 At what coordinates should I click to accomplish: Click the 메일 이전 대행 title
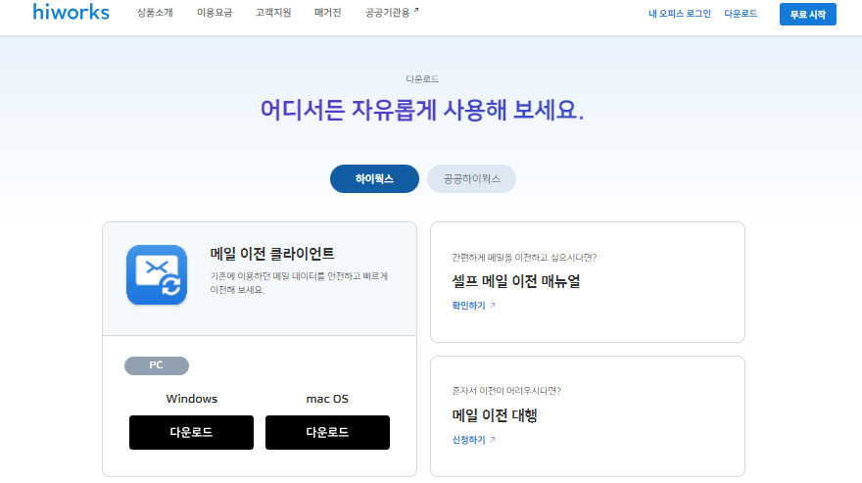(x=495, y=415)
